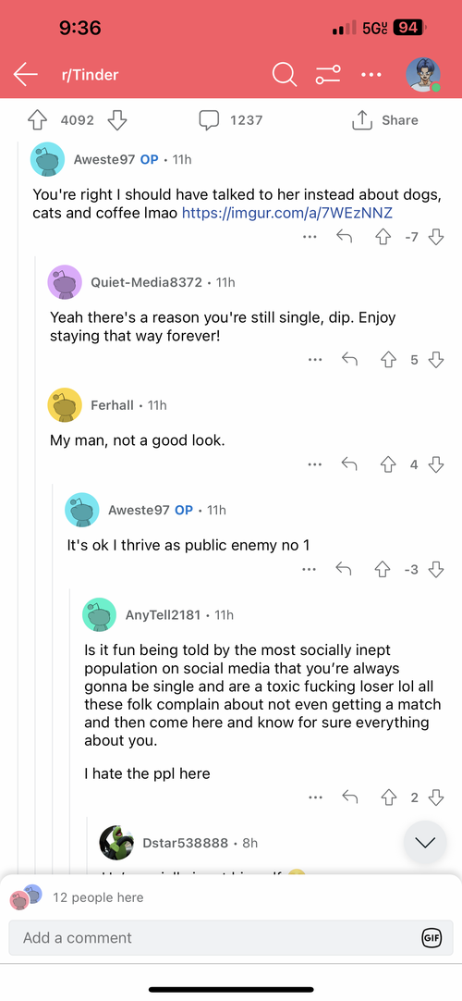Open more options on Aweste97's -3 comment
The height and width of the screenshot is (1001, 462).
tap(309, 570)
